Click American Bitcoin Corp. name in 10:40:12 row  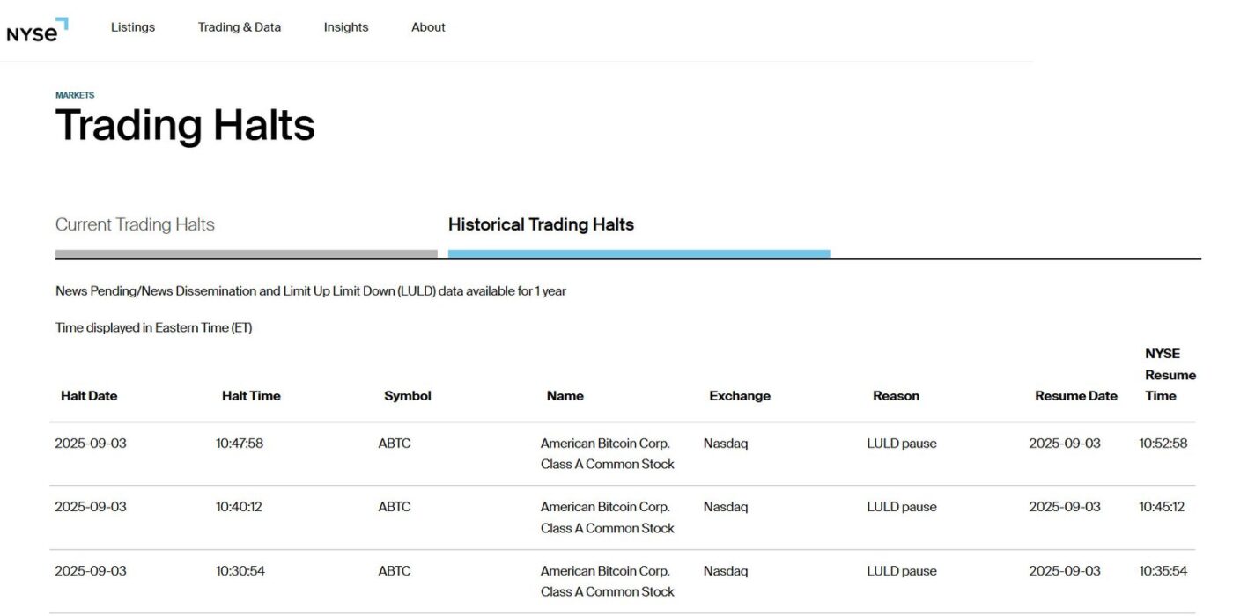608,517
